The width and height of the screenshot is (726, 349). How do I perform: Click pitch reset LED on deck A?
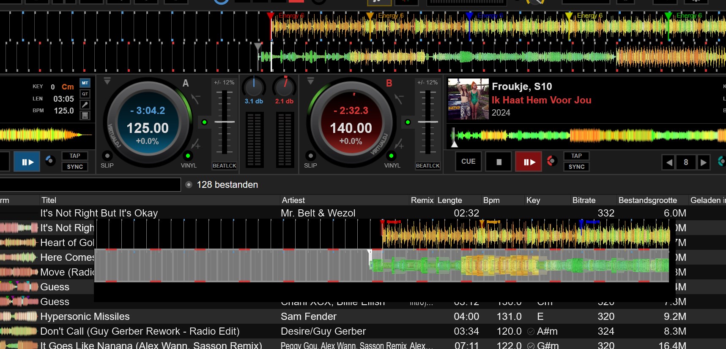point(205,122)
